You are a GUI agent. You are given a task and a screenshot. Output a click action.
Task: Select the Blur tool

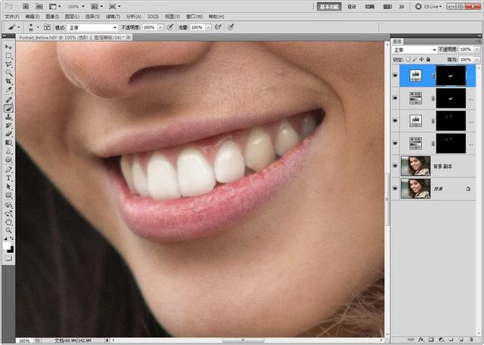[8, 151]
